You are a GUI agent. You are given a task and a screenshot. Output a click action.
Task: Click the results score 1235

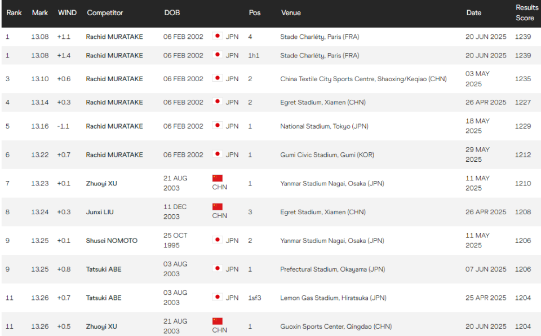[x=523, y=79]
